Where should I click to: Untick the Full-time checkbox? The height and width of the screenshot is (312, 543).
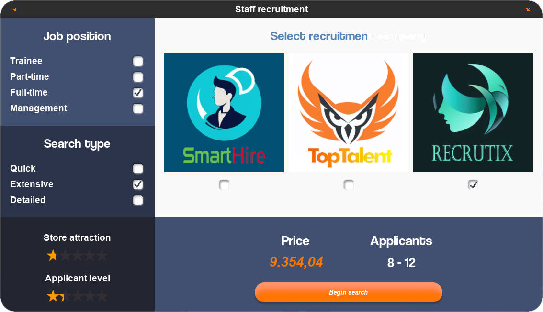tap(138, 93)
